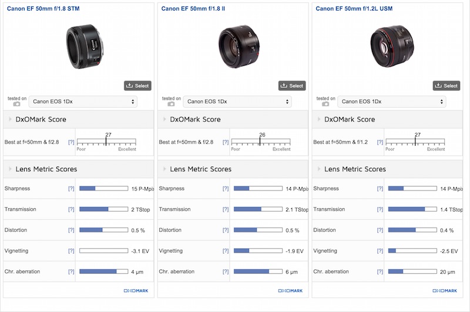
Task: Open Canon EF 50mm f/1.8 STM title link
Action: point(43,9)
